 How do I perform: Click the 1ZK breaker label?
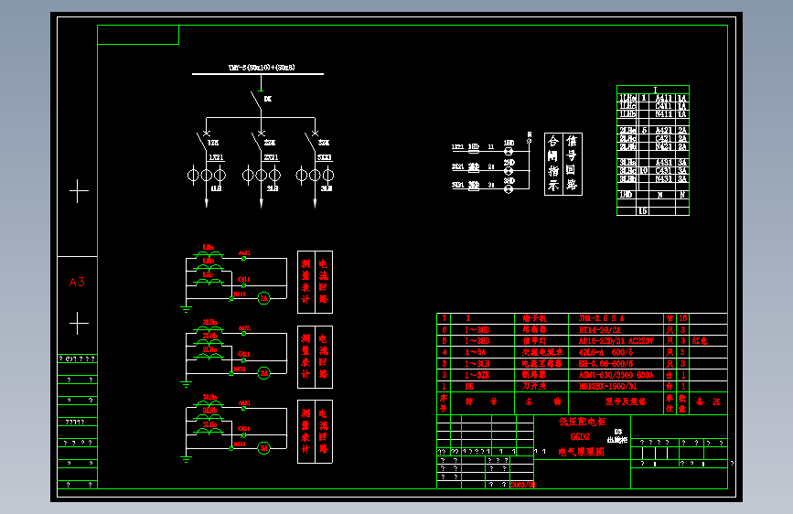tap(213, 144)
